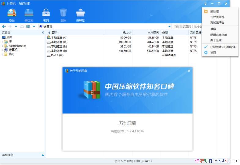Image resolution: width=240 pixels, height=165 pixels.
Task: Expand the Administrator folder tree node
Action: pyautogui.click(x=3, y=46)
